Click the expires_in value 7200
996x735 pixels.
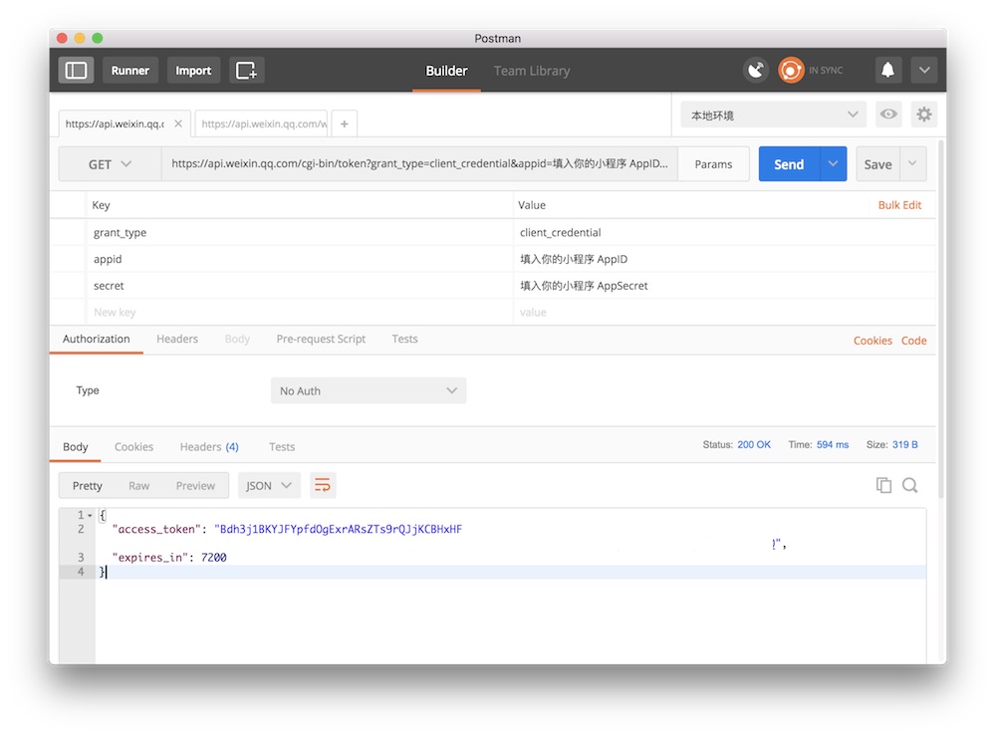coord(213,558)
